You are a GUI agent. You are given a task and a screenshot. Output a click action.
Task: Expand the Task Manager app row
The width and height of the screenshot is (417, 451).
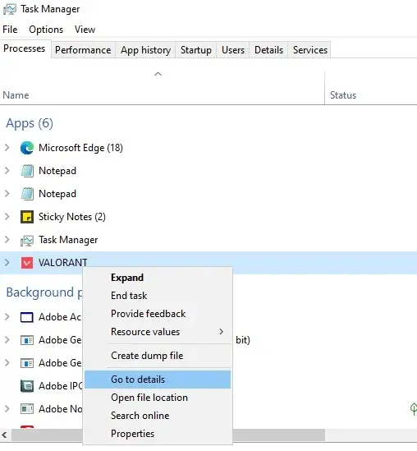click(x=7, y=240)
